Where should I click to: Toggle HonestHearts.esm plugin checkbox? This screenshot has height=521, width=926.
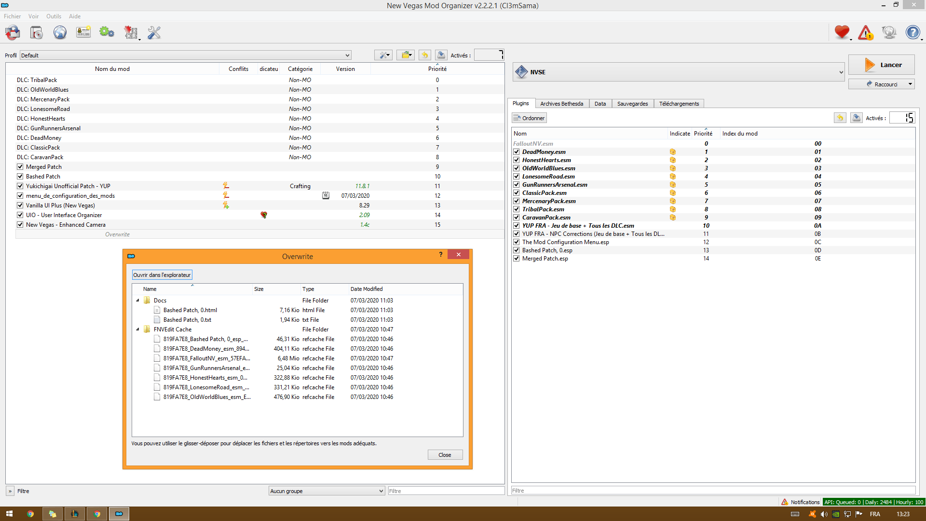(517, 160)
